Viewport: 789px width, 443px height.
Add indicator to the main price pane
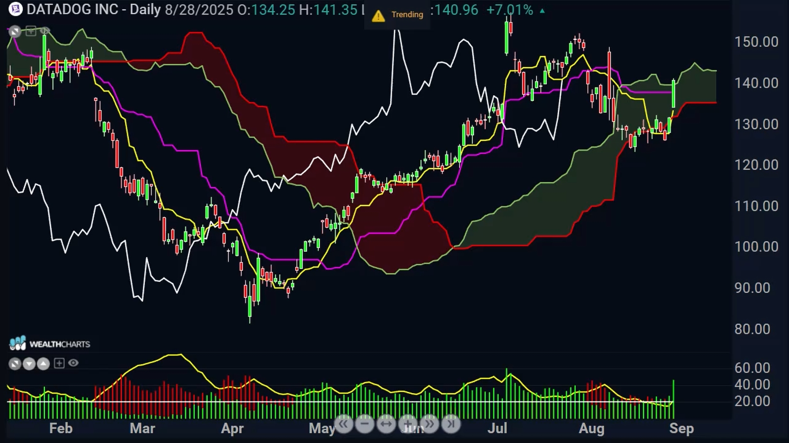(x=31, y=31)
